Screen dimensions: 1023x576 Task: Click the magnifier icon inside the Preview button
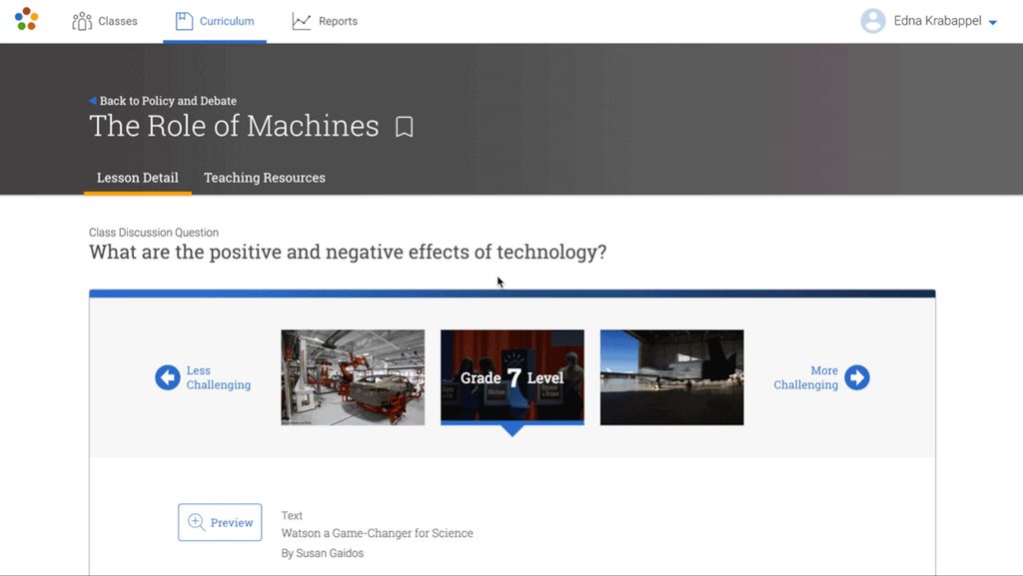point(198,522)
